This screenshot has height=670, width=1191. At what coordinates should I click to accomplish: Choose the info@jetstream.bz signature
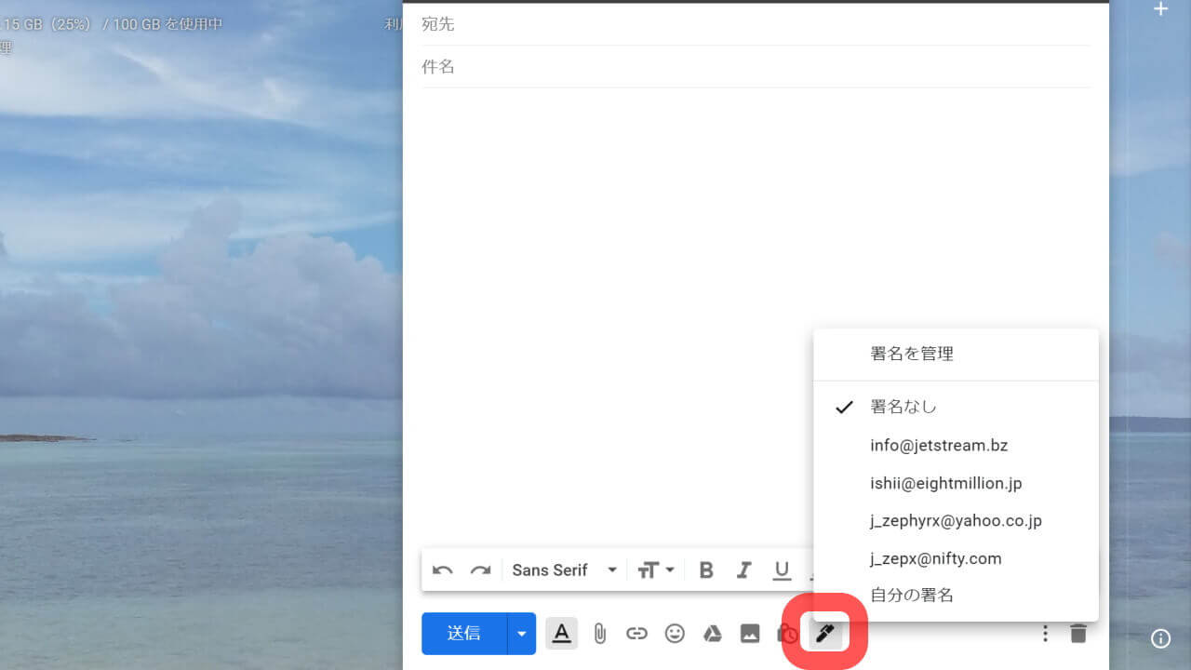pyautogui.click(x=939, y=445)
